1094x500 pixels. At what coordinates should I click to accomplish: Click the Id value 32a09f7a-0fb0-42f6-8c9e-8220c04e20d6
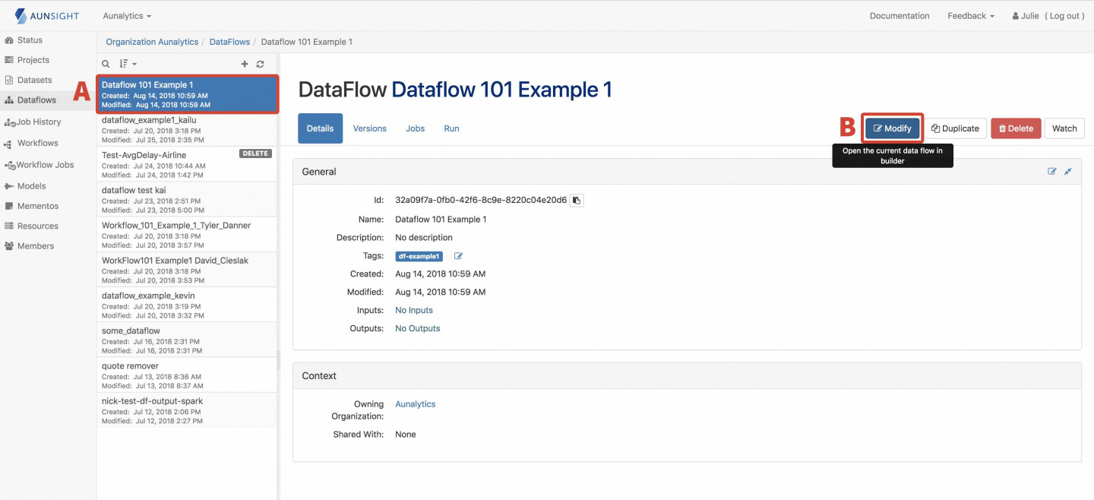tap(481, 201)
